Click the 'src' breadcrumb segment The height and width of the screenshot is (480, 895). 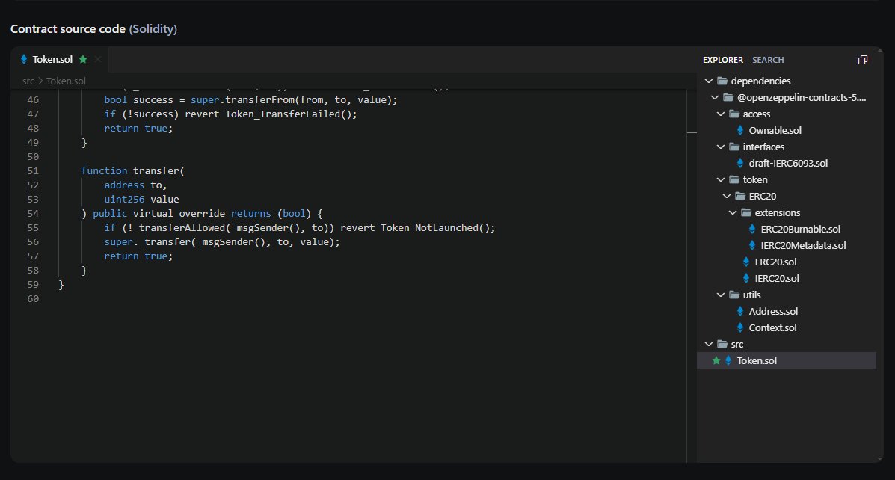28,81
